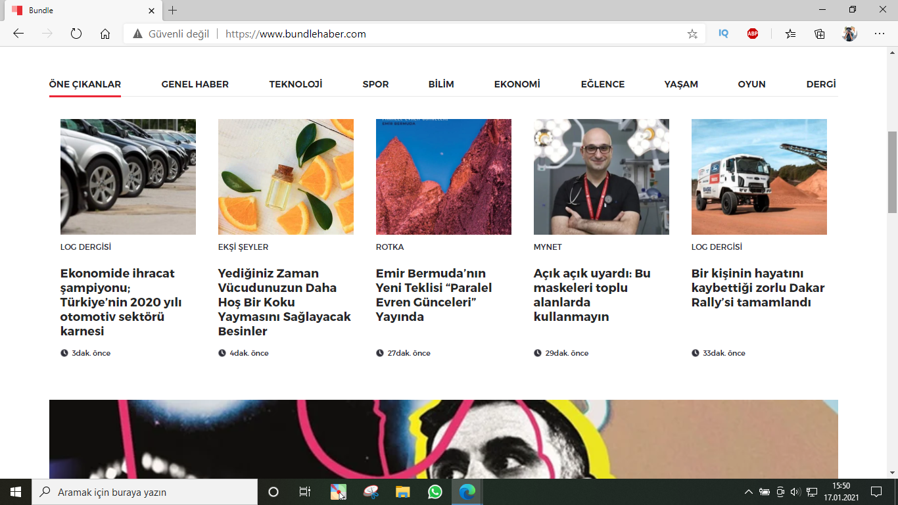Add this page to favorites with the star

coord(692,34)
